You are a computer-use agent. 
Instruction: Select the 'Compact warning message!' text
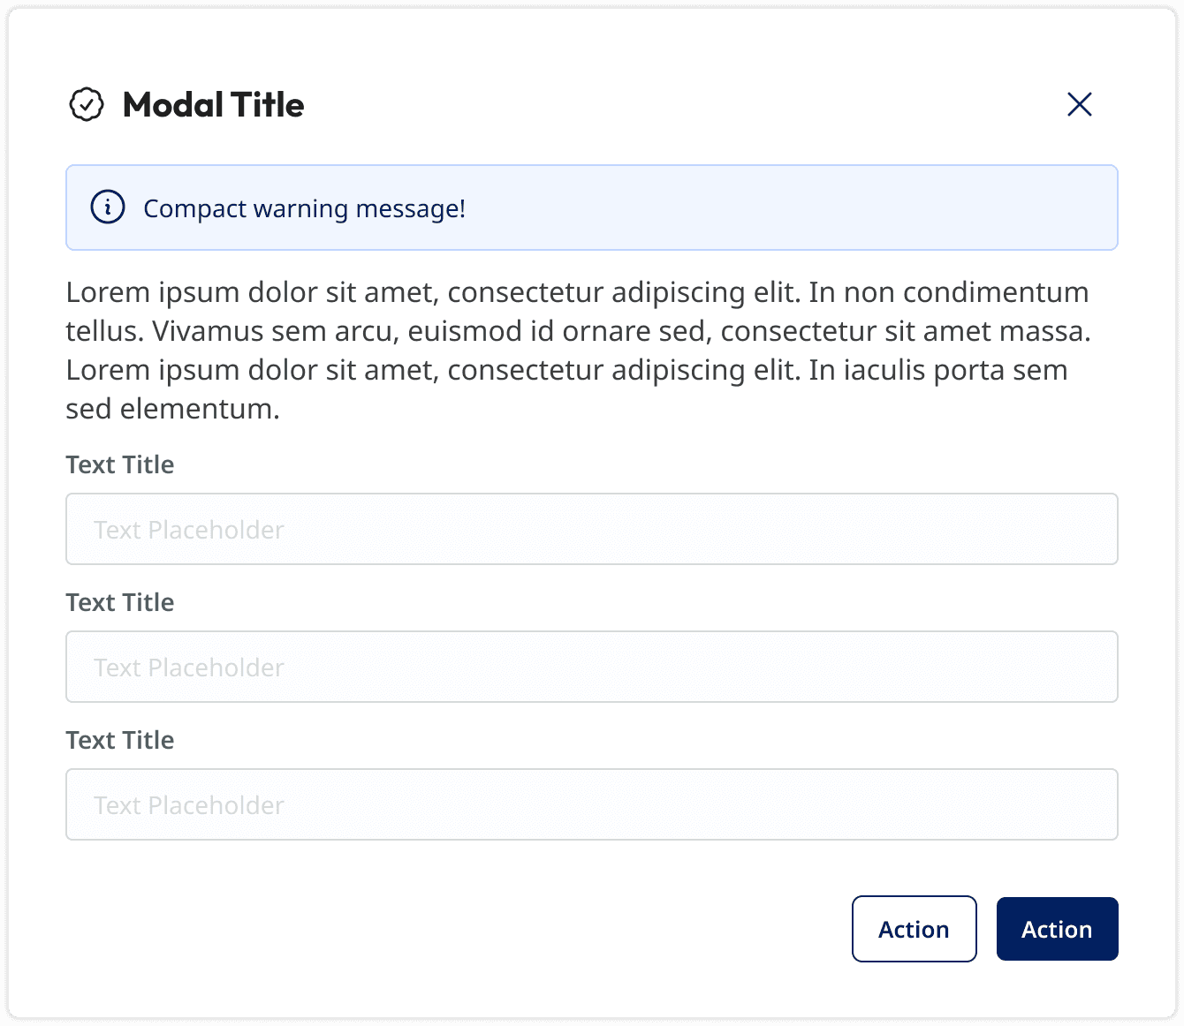[304, 208]
